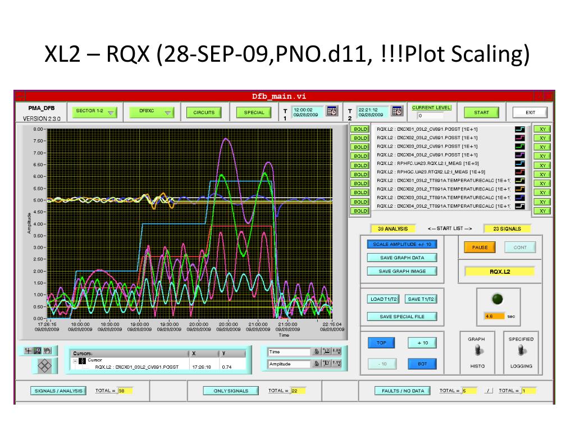Select the zoom magnifier tool in graph palette
Viewport: 575px width, 431px height.
[x=38, y=351]
